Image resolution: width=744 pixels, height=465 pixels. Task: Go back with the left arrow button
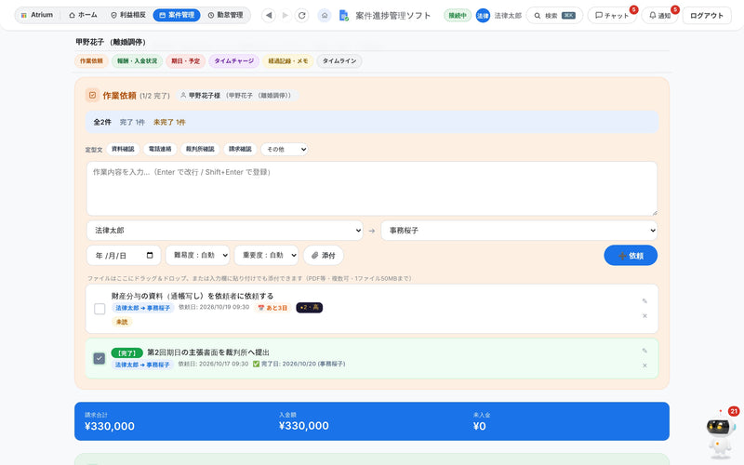[x=269, y=15]
